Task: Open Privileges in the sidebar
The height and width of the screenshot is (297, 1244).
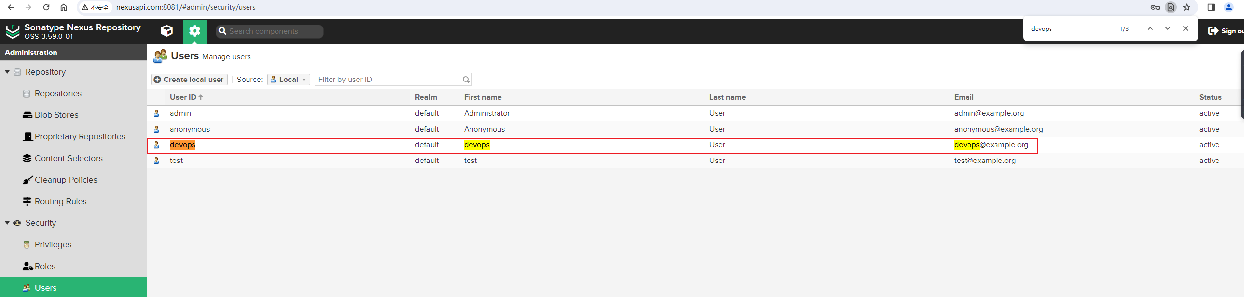Action: pyautogui.click(x=53, y=244)
